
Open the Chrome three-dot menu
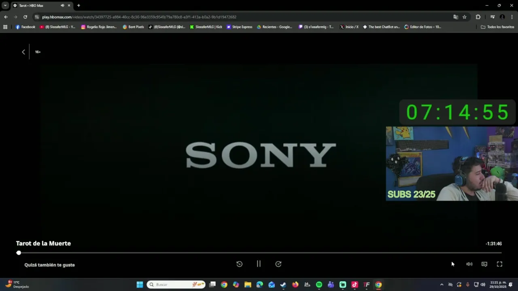point(512,17)
